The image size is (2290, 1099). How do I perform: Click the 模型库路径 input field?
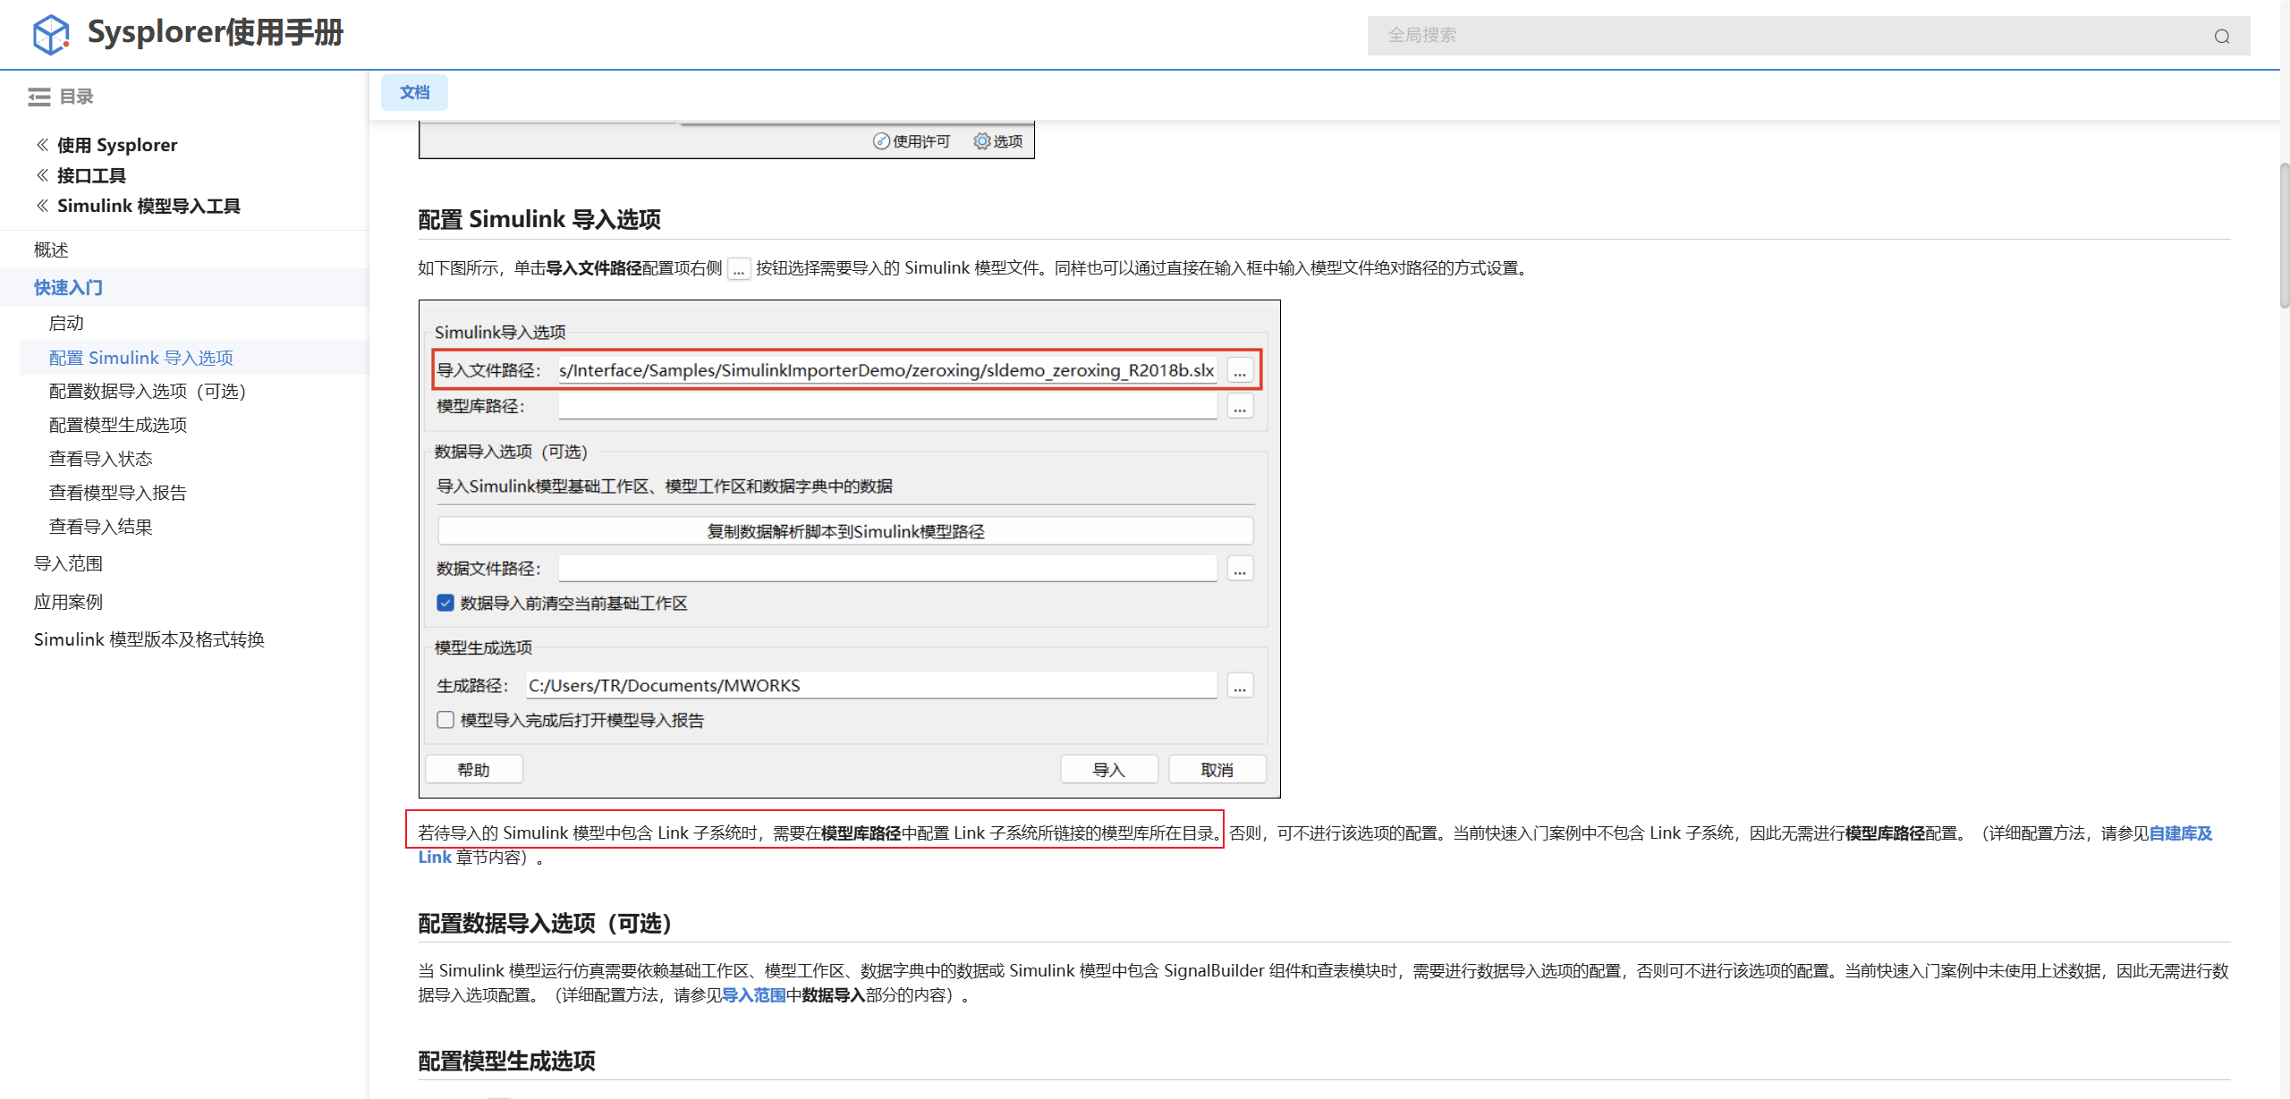(887, 406)
